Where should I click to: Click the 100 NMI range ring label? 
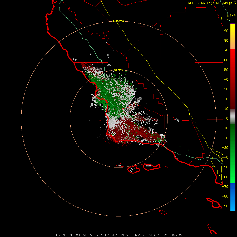coord(118,21)
